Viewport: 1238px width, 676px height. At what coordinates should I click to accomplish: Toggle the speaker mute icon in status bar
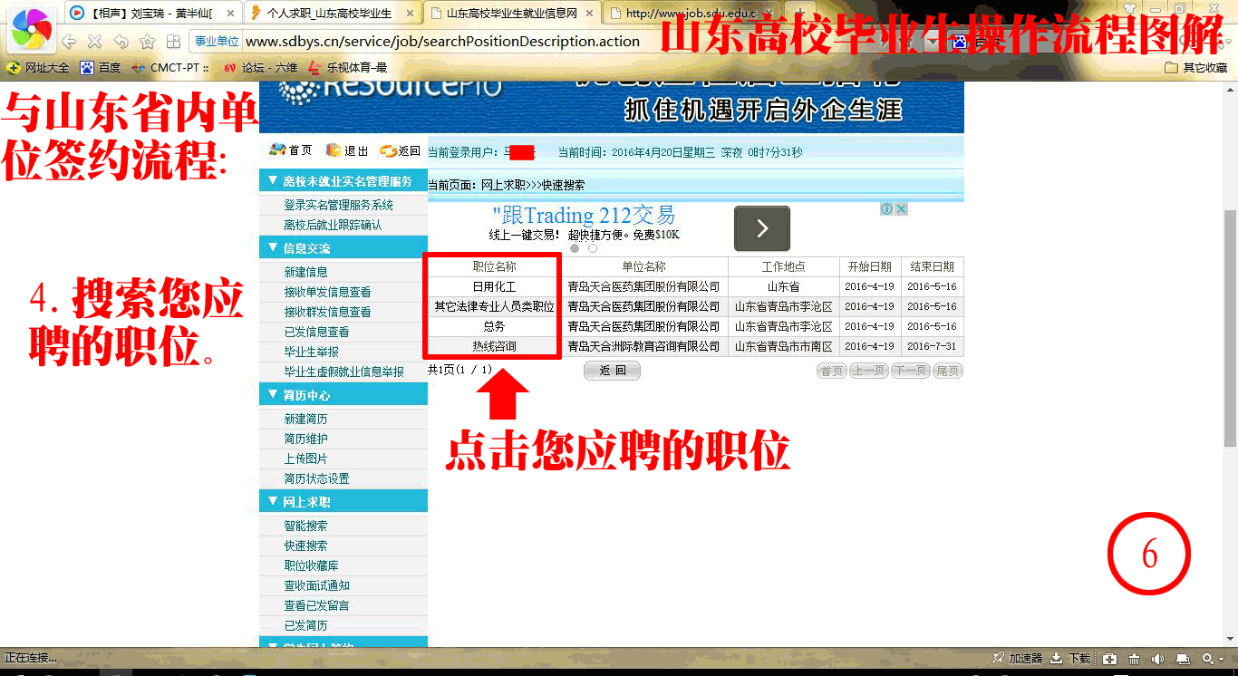click(x=1157, y=659)
